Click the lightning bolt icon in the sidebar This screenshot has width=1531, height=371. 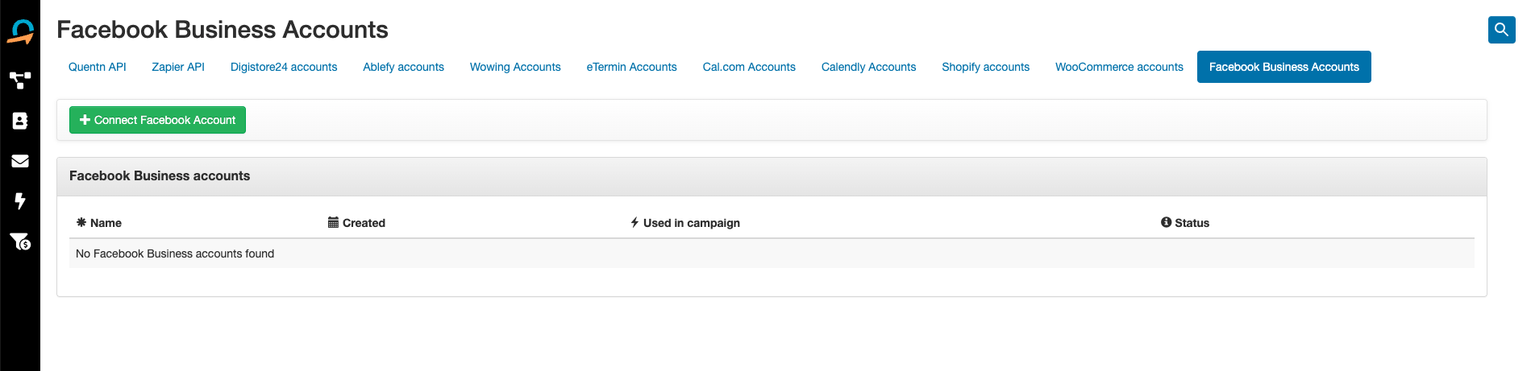[20, 201]
